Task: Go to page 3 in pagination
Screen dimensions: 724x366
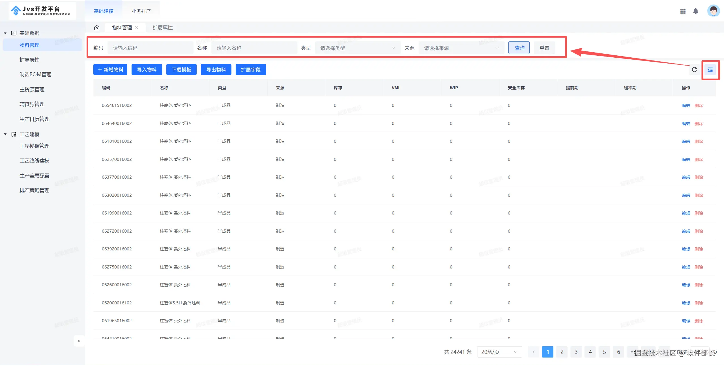Action: pos(576,352)
